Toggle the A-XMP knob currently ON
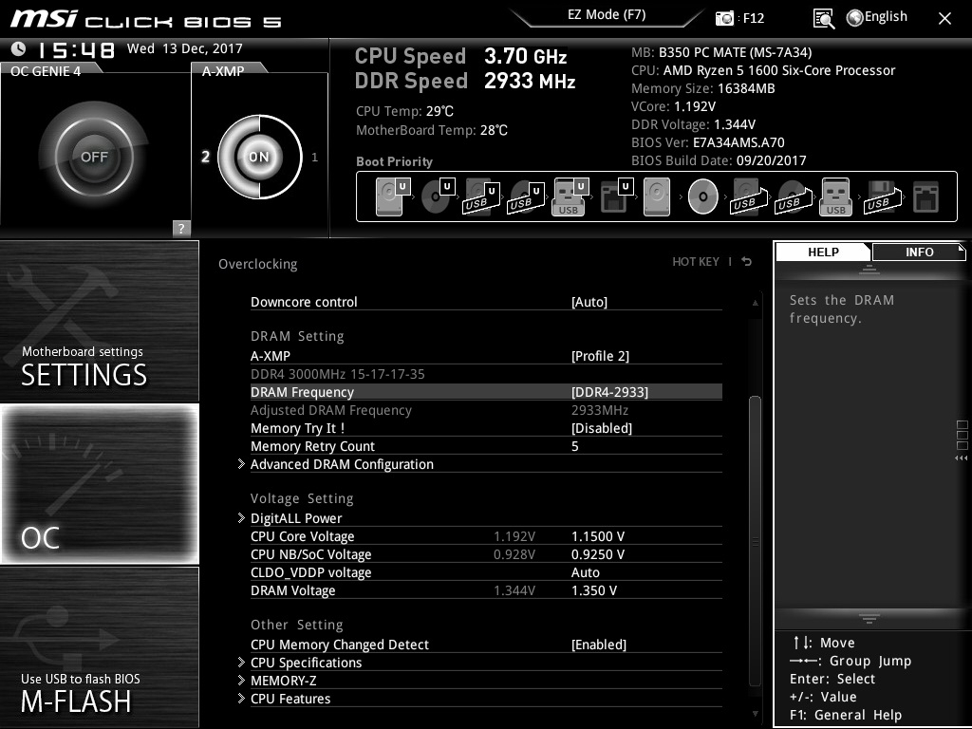Image resolution: width=972 pixels, height=729 pixels. point(259,157)
